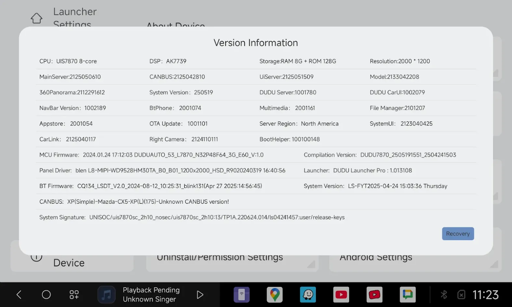Tap the Playback Pending track title

click(151, 290)
